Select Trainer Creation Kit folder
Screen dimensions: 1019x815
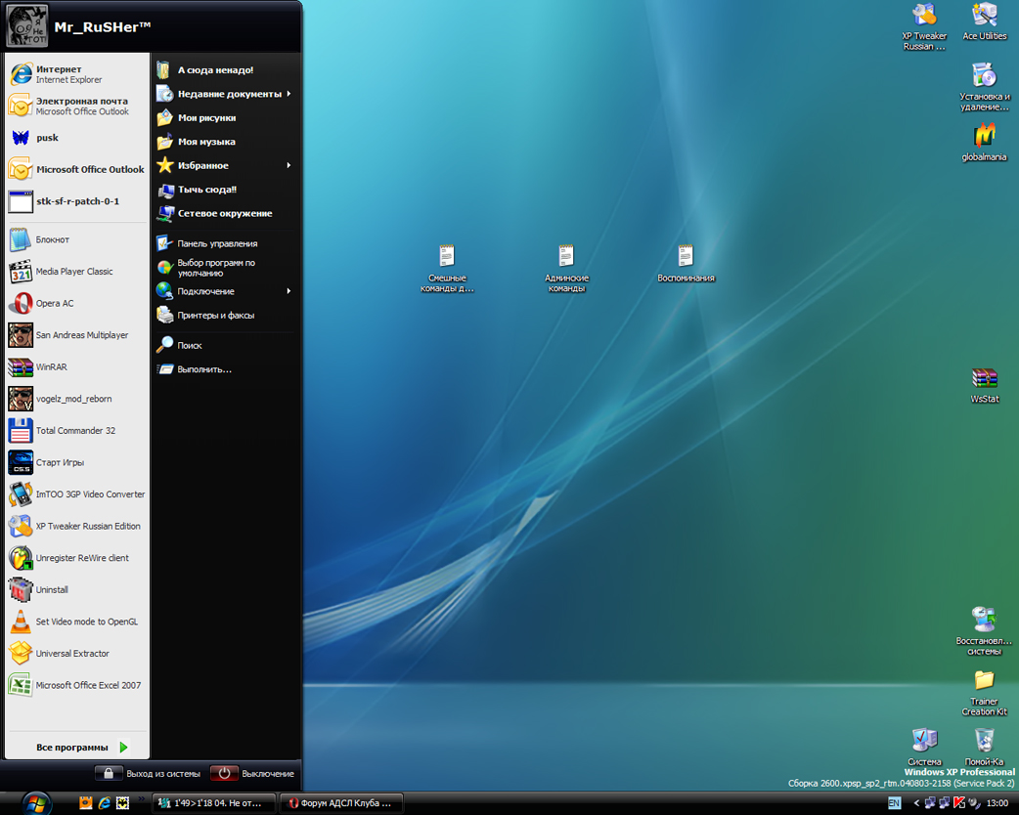click(985, 692)
